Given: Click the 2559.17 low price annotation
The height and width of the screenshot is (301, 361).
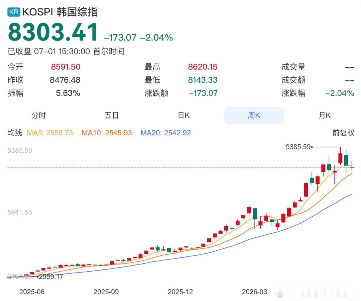Looking at the screenshot, I should pos(51,277).
